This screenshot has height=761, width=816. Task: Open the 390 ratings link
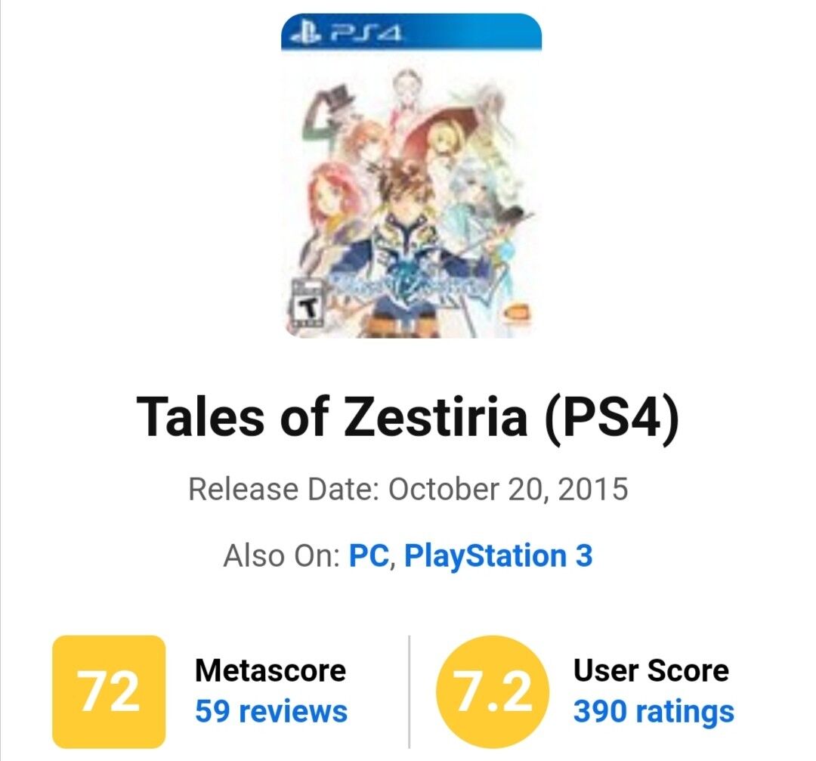coord(654,712)
